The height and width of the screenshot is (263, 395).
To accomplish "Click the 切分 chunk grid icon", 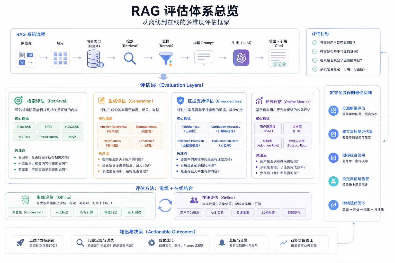I will [60, 58].
